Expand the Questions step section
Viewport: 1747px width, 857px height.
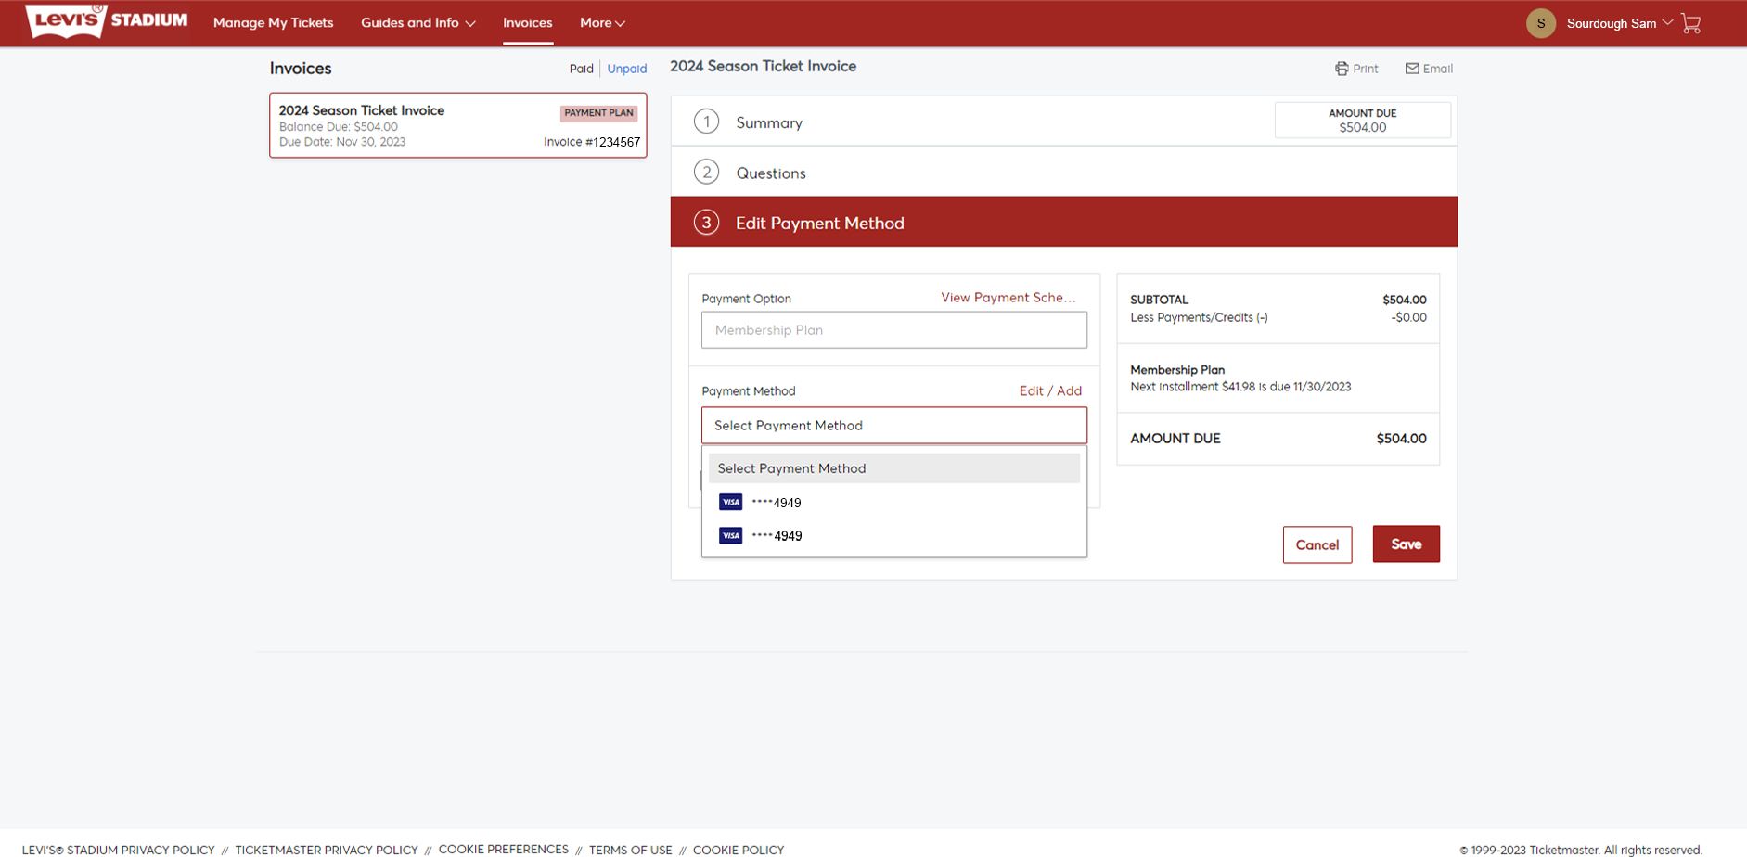(x=770, y=173)
